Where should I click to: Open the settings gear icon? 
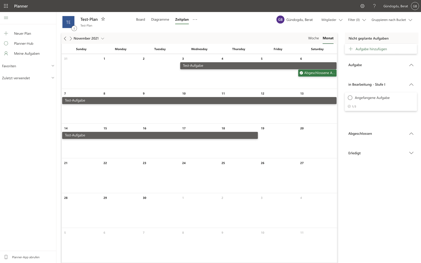point(362,6)
